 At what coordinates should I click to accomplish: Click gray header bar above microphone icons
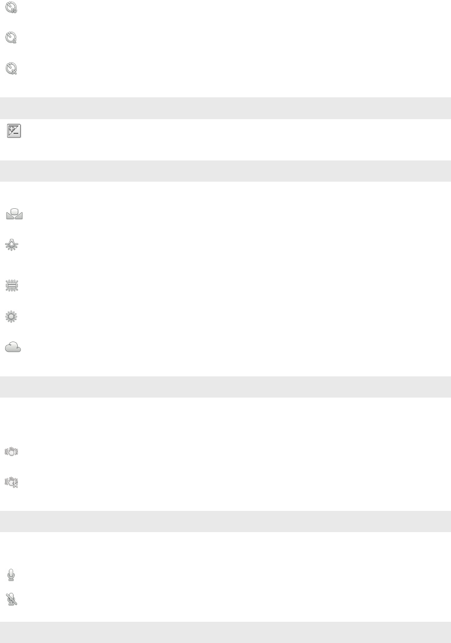point(225,521)
